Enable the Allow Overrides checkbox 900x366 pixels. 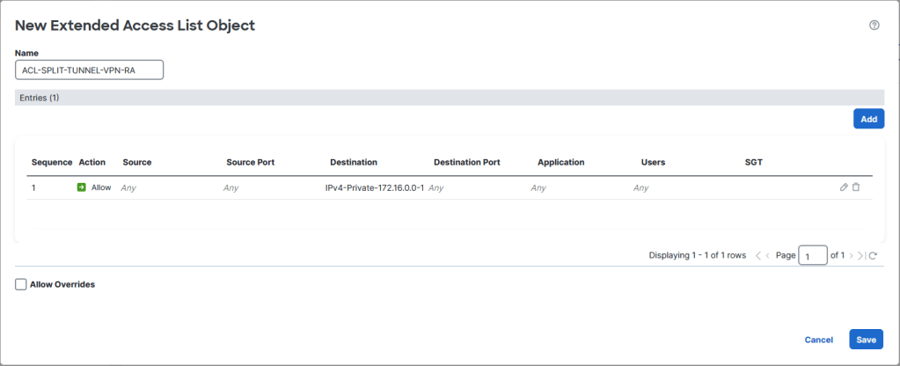point(20,284)
